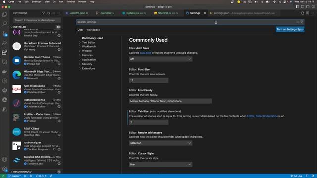Image resolution: width=317 pixels, height=178 pixels.
Task: Click the Editor Font Size input
Action: 149,80
